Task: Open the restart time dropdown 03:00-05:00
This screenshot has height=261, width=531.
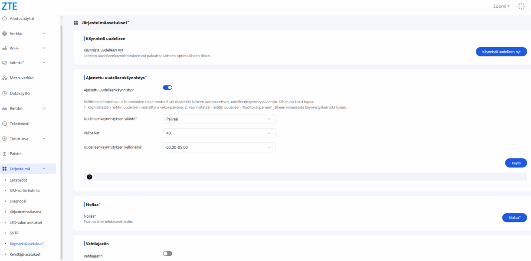Action: click(x=219, y=147)
